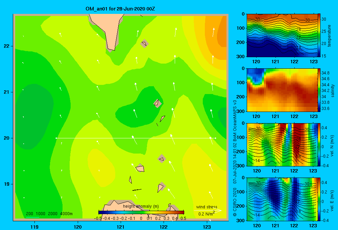Select the eastward velocity section panel
The image size is (338, 230).
282,199
